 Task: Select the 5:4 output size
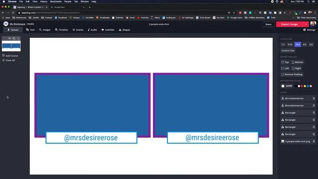(311, 44)
